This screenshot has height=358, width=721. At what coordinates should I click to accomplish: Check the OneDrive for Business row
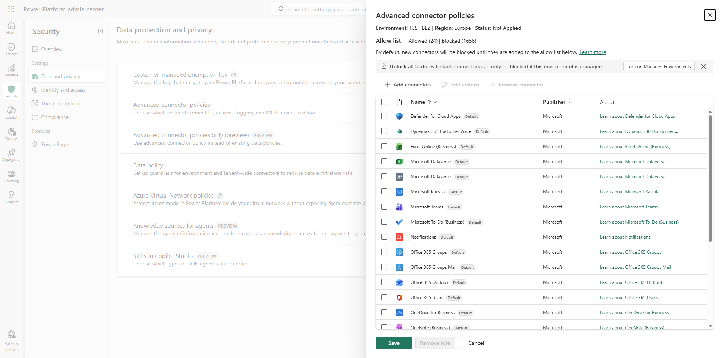point(384,313)
